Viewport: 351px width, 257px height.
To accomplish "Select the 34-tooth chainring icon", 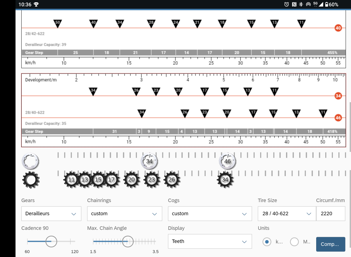I will [149, 161].
